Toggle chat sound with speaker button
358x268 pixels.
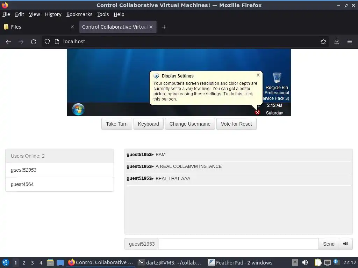coord(346,244)
